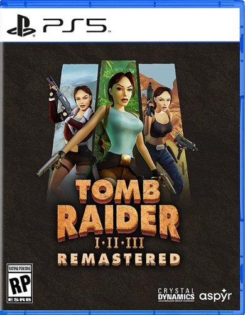
Task: Click the Aspyr publisher logo
Action: tap(215, 296)
